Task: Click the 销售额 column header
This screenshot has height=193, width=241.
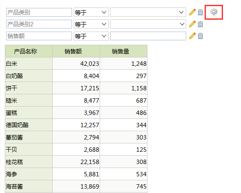Action: (76, 51)
